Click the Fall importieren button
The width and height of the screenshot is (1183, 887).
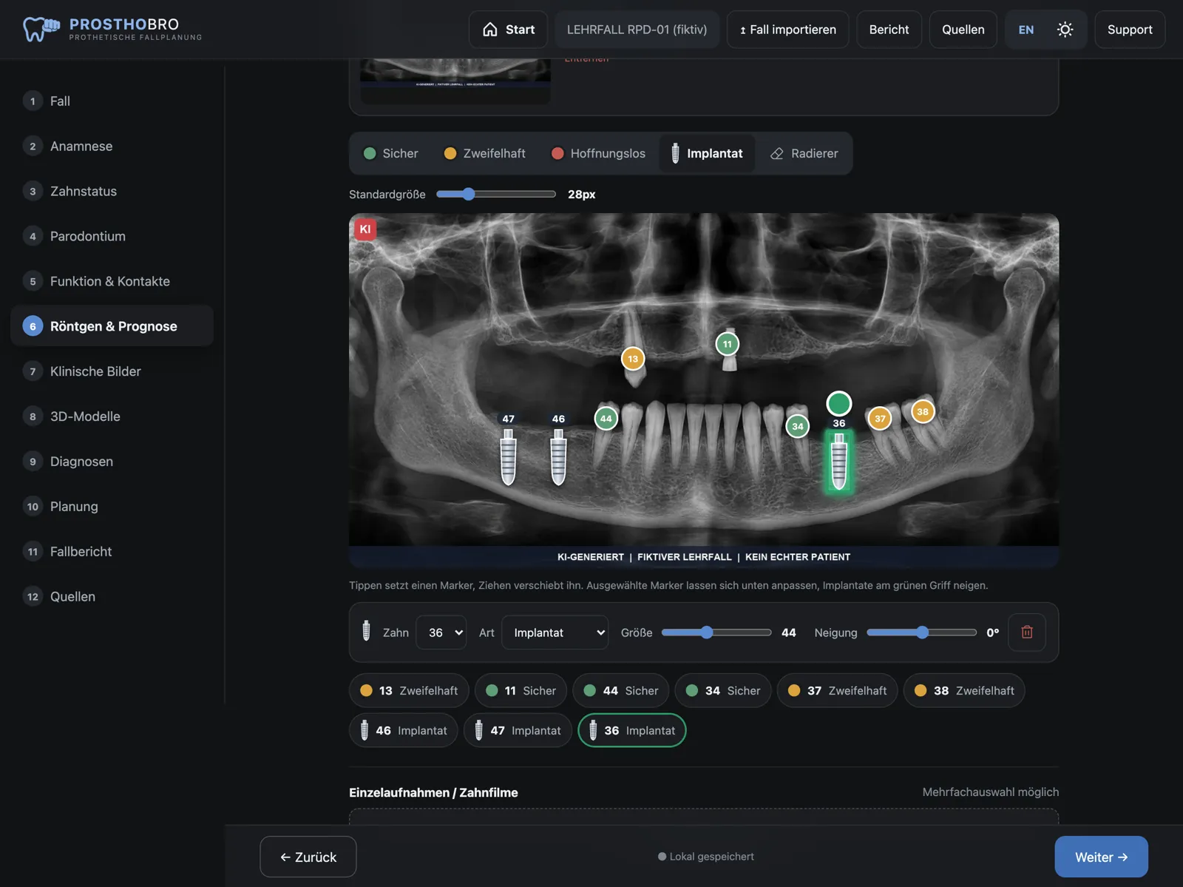787,30
